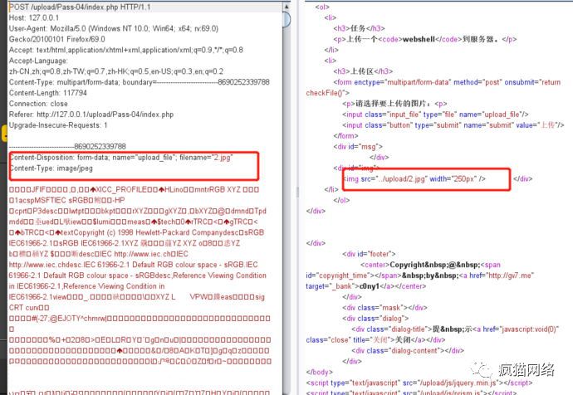Click the '<h3>任务</h3>' line in the response

[x=359, y=28]
